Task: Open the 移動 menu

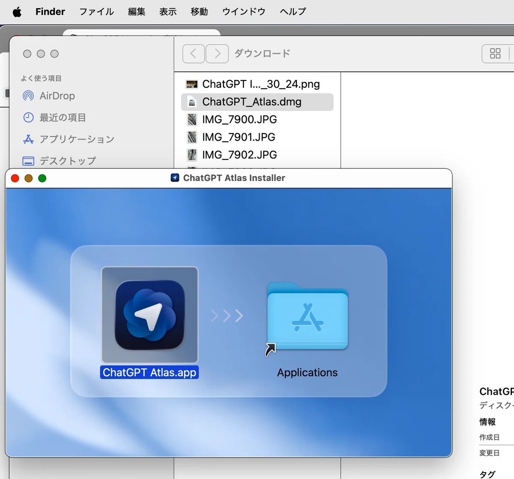Action: 199,12
